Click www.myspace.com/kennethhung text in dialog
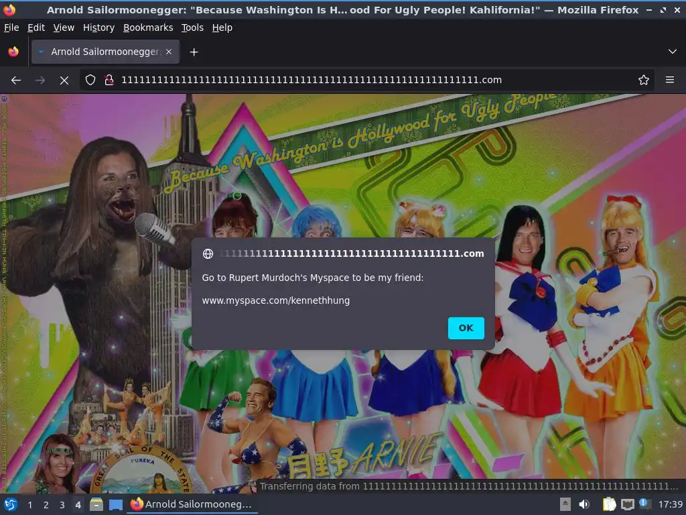The image size is (686, 515). click(x=275, y=300)
